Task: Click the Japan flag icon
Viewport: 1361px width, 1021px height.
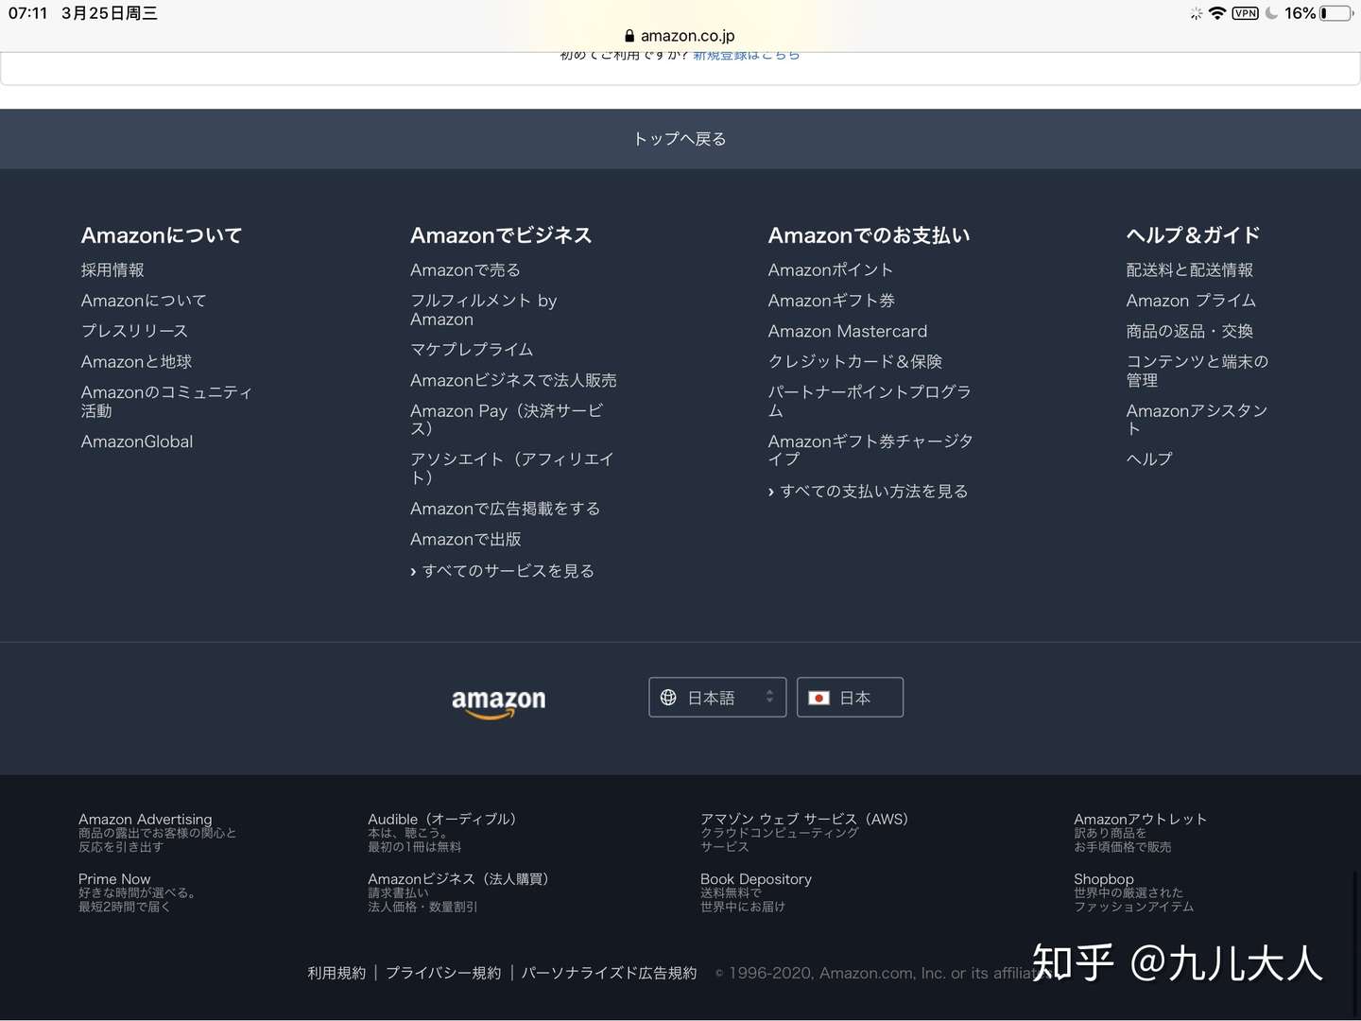Action: [x=819, y=698]
